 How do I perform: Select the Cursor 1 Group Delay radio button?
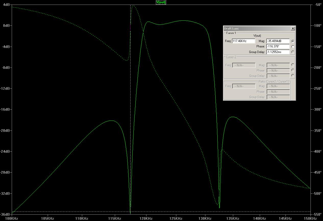pos(293,52)
